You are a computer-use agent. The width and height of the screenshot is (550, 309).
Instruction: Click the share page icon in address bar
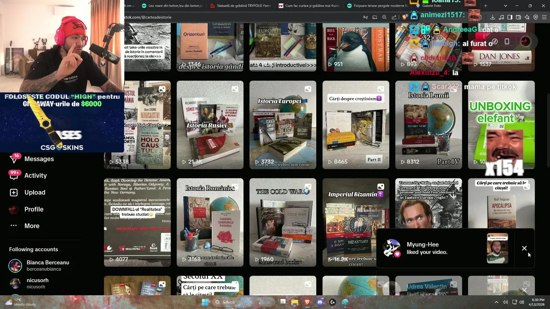tap(394, 17)
